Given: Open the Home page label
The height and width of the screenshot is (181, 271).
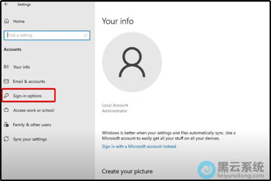Looking at the screenshot, I should [19, 21].
